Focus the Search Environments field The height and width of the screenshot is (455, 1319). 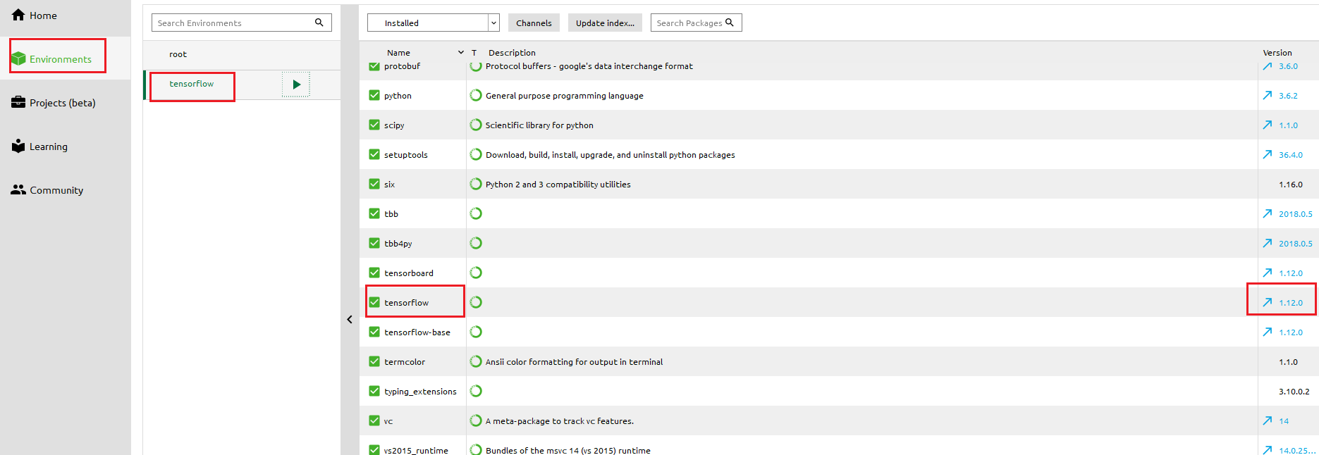[241, 23]
